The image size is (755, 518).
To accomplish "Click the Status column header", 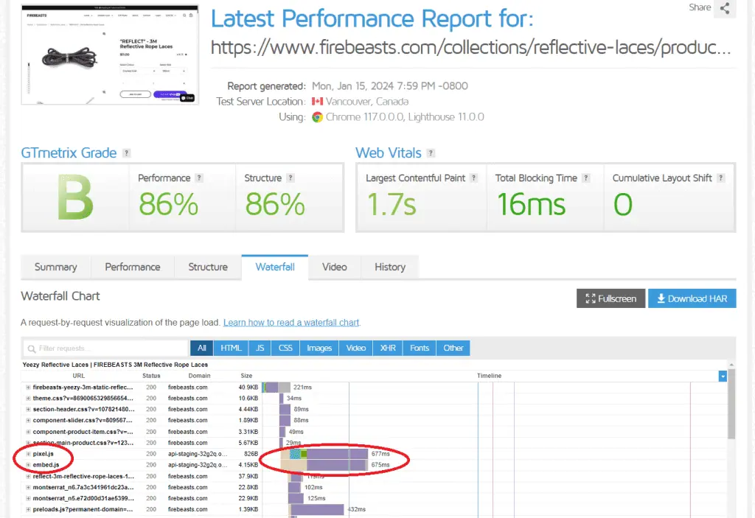I will coord(151,376).
